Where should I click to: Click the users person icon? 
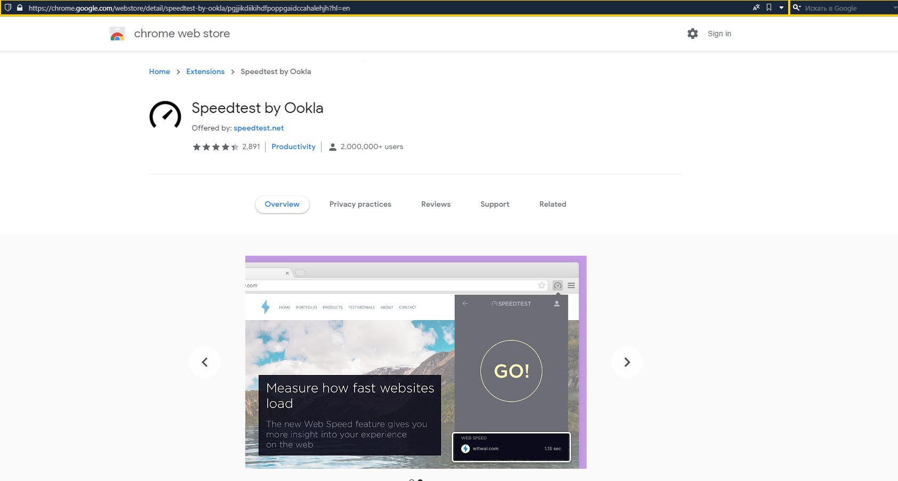[333, 147]
